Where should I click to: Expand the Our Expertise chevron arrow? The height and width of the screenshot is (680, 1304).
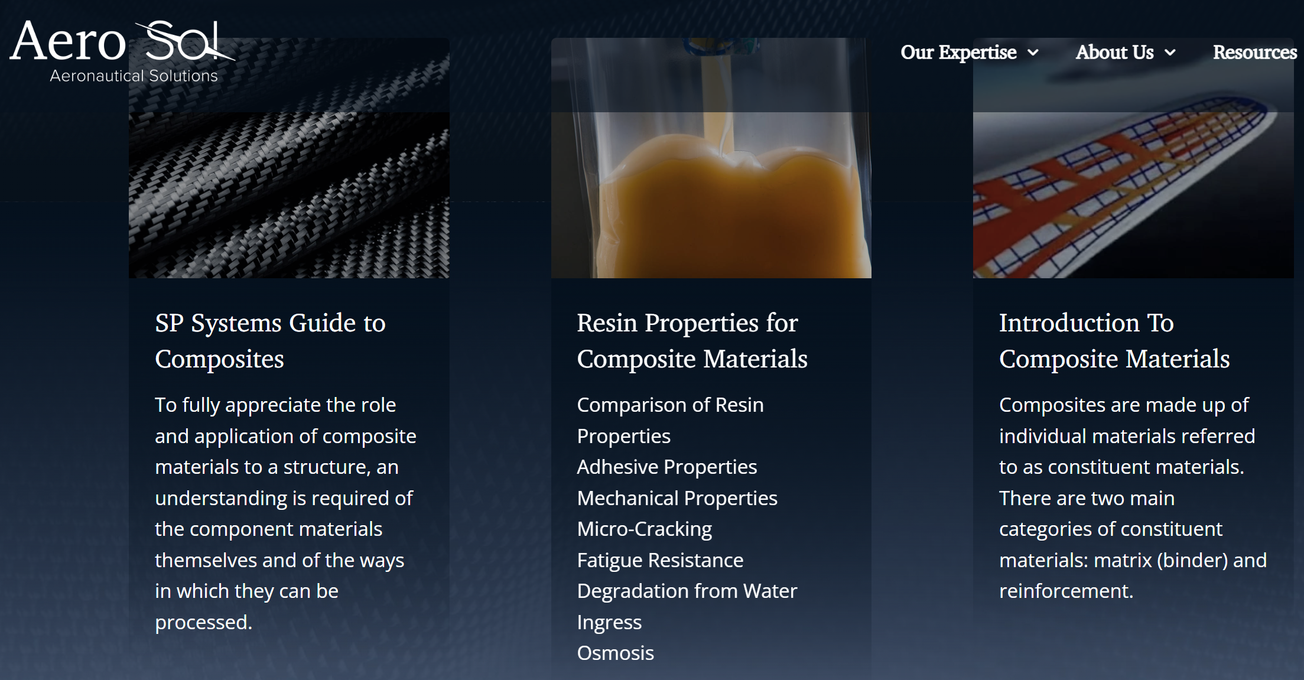(x=1033, y=53)
